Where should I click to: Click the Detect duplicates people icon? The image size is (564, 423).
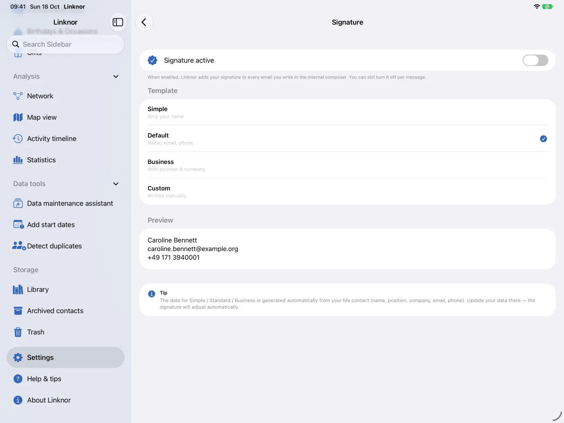coord(19,246)
